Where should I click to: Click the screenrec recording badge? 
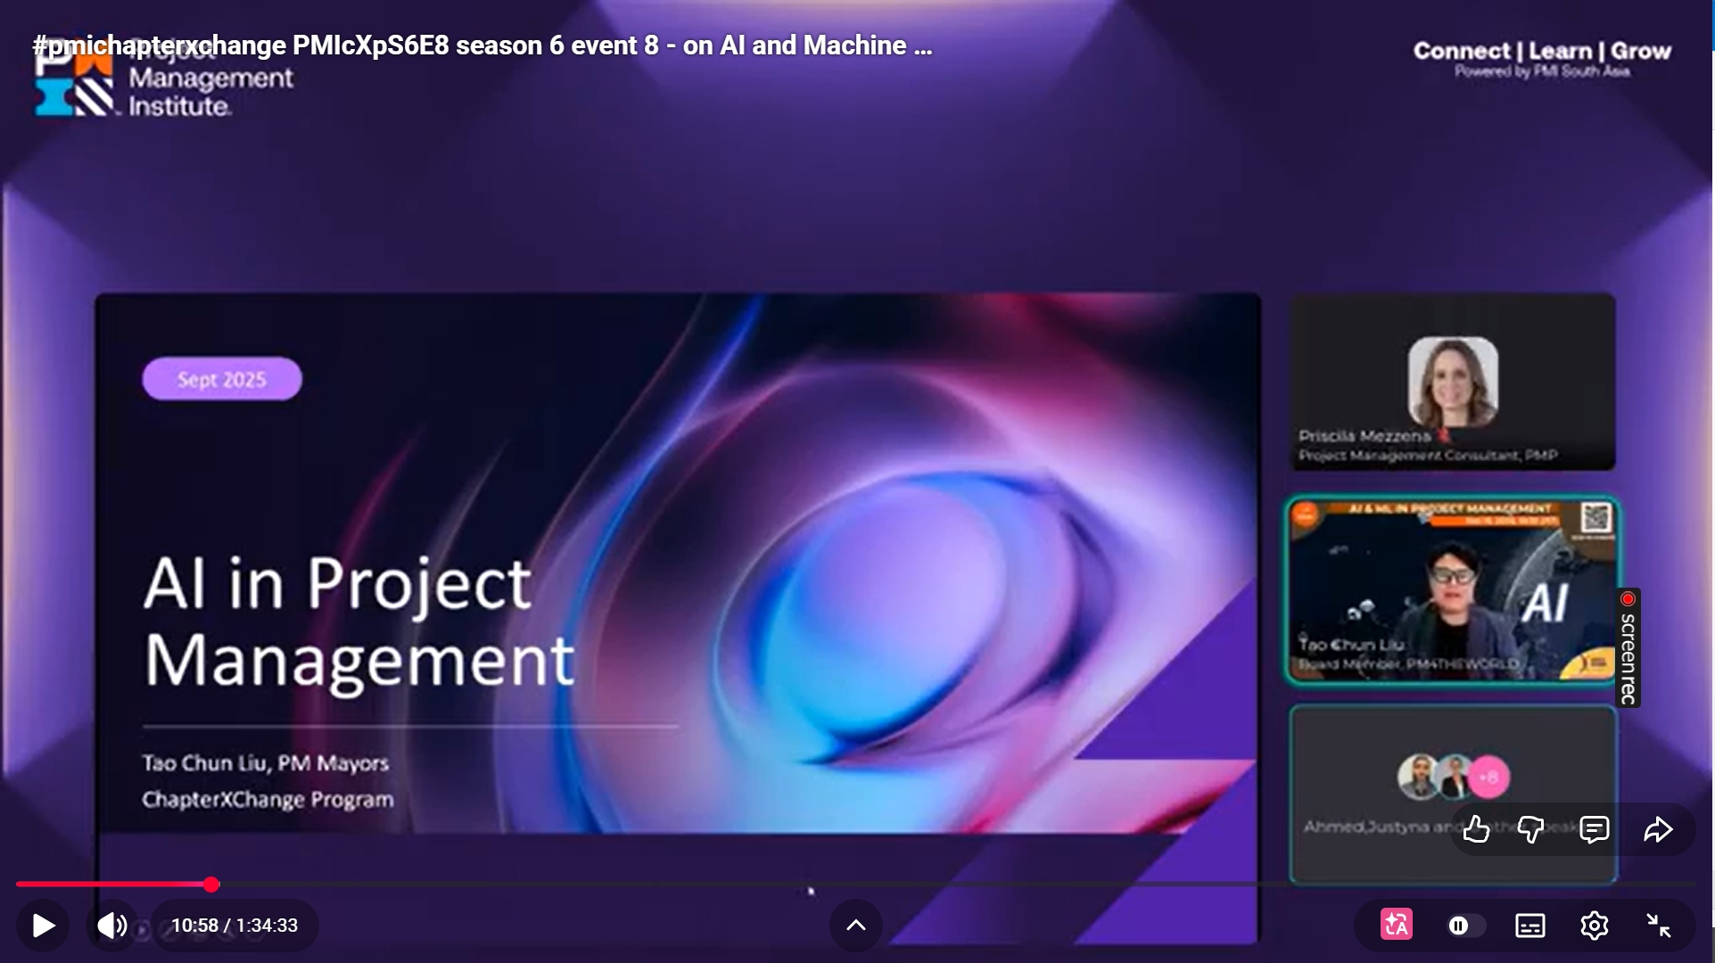pyautogui.click(x=1628, y=648)
